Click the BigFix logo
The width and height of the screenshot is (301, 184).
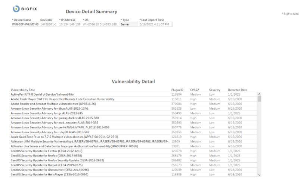pyautogui.click(x=25, y=9)
